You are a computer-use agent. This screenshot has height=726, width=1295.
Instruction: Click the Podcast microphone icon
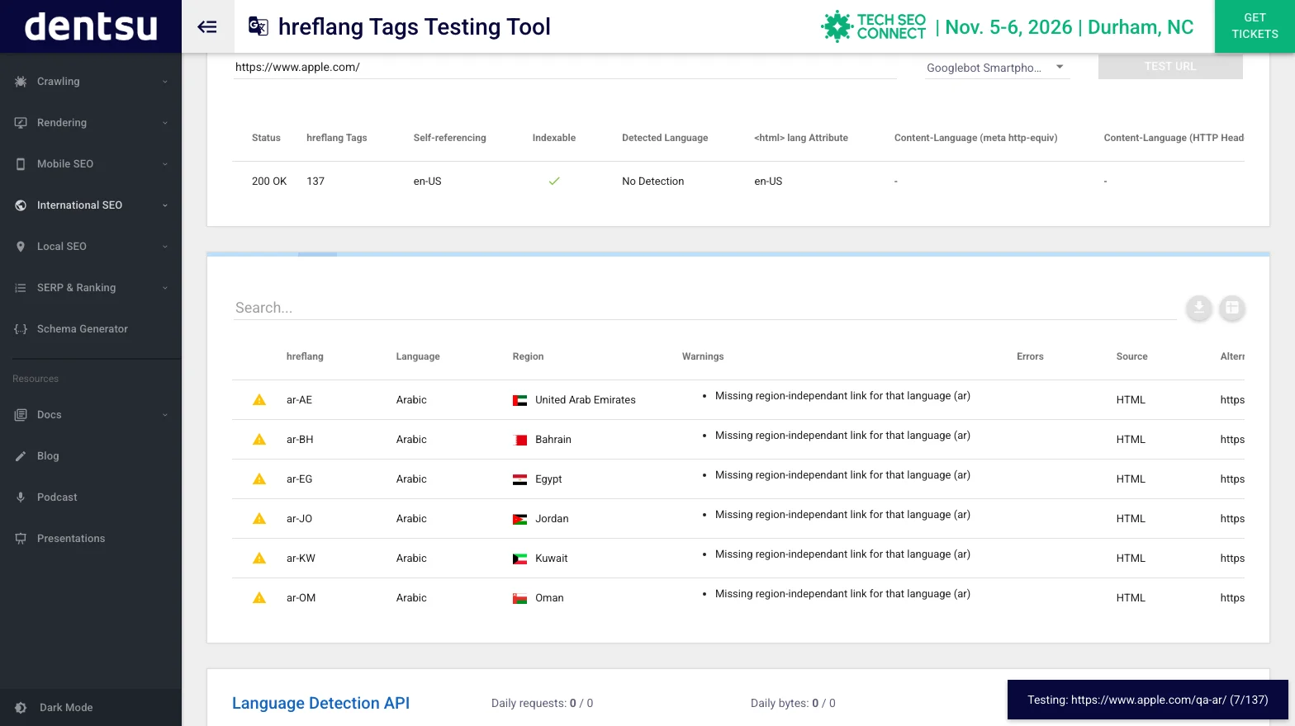coord(21,497)
